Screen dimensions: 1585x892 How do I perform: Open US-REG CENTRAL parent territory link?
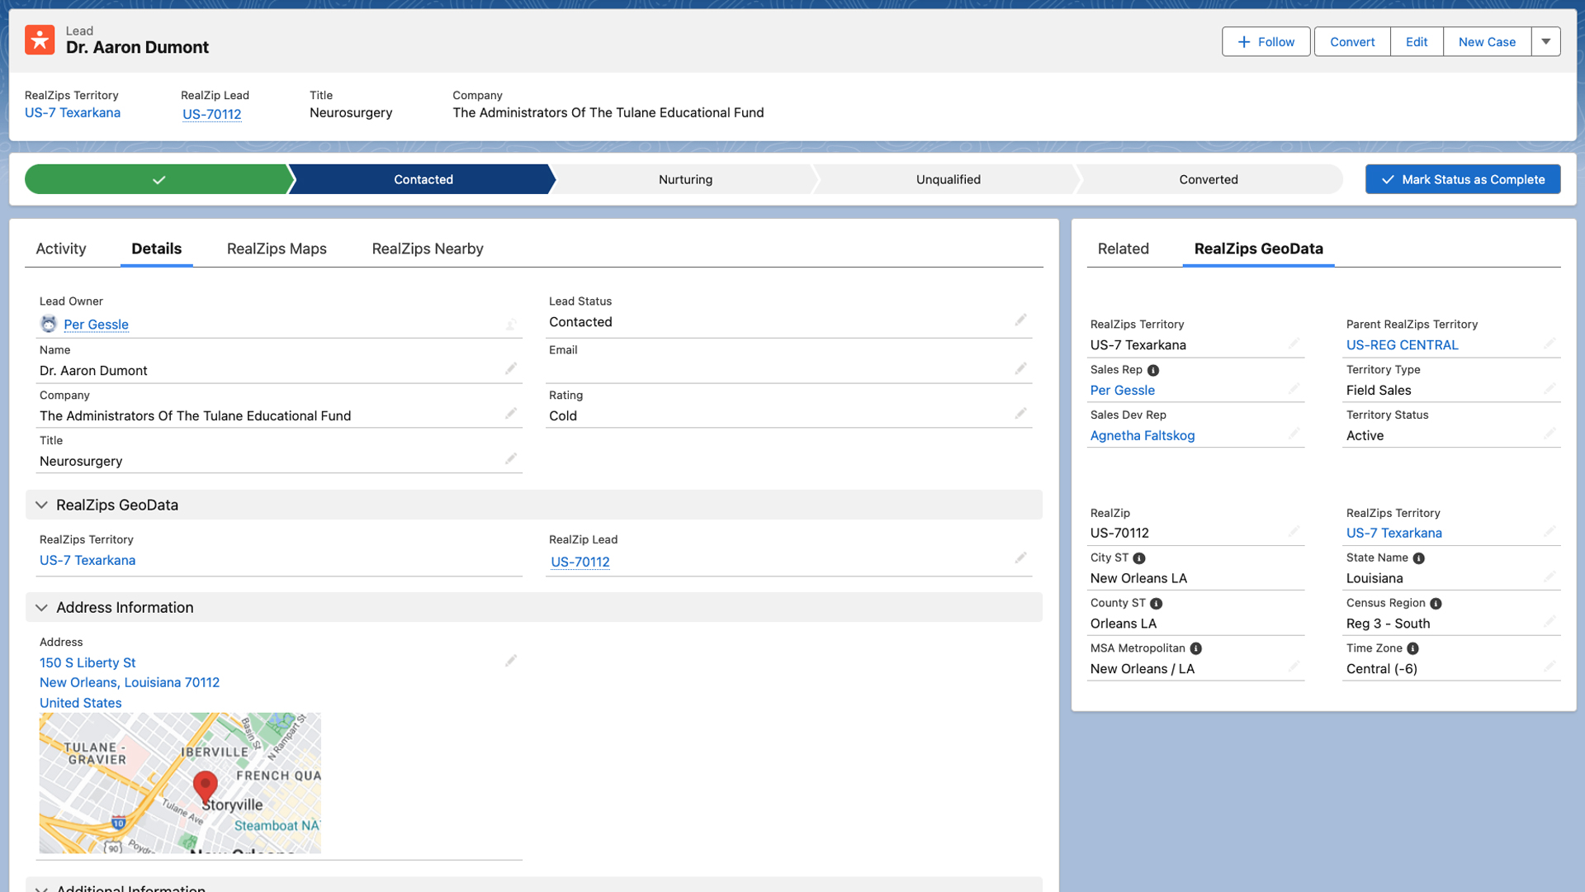(x=1403, y=345)
